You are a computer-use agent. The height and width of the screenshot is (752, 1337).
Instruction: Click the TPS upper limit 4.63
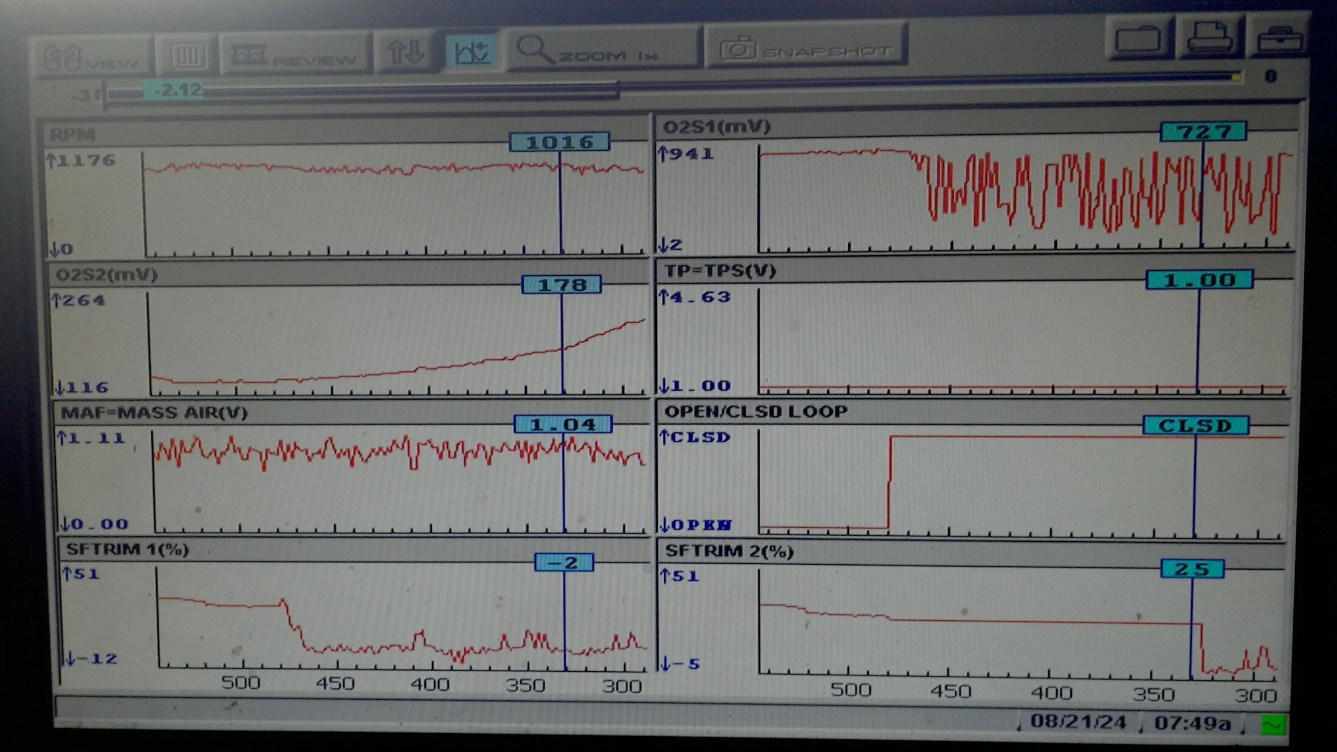(x=695, y=297)
